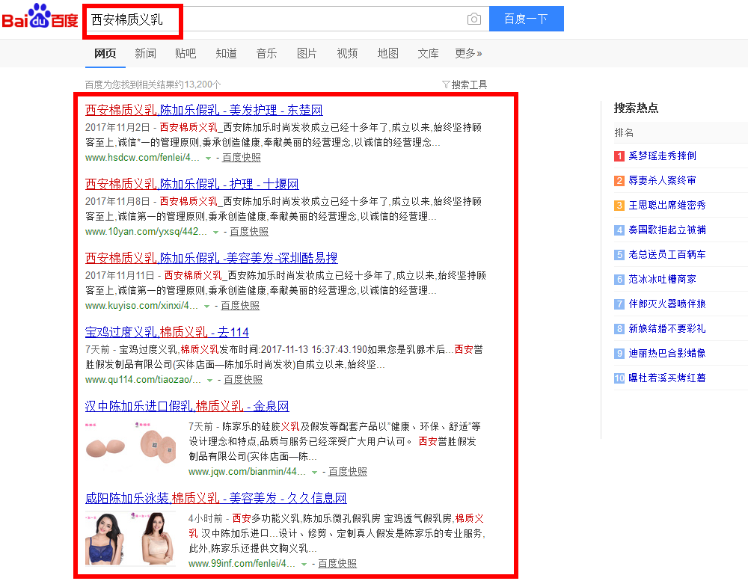
Task: Open 搜索工具 search tools
Action: tap(469, 85)
